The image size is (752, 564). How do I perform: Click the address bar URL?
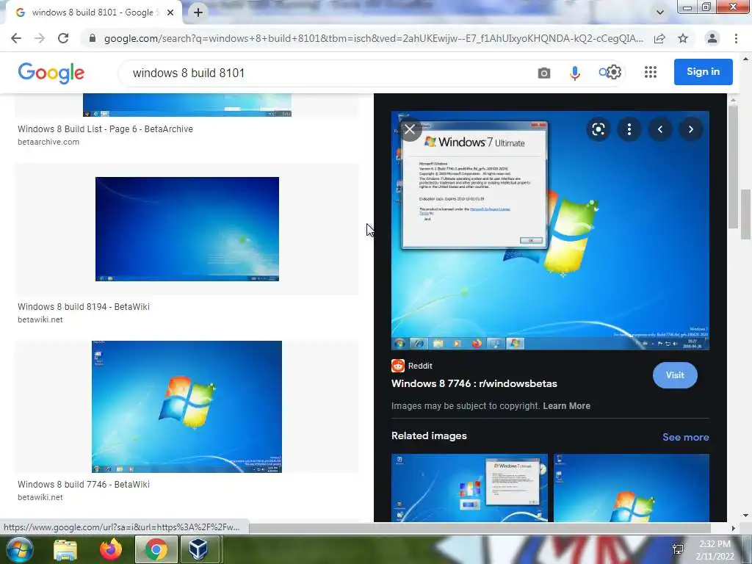pyautogui.click(x=373, y=38)
